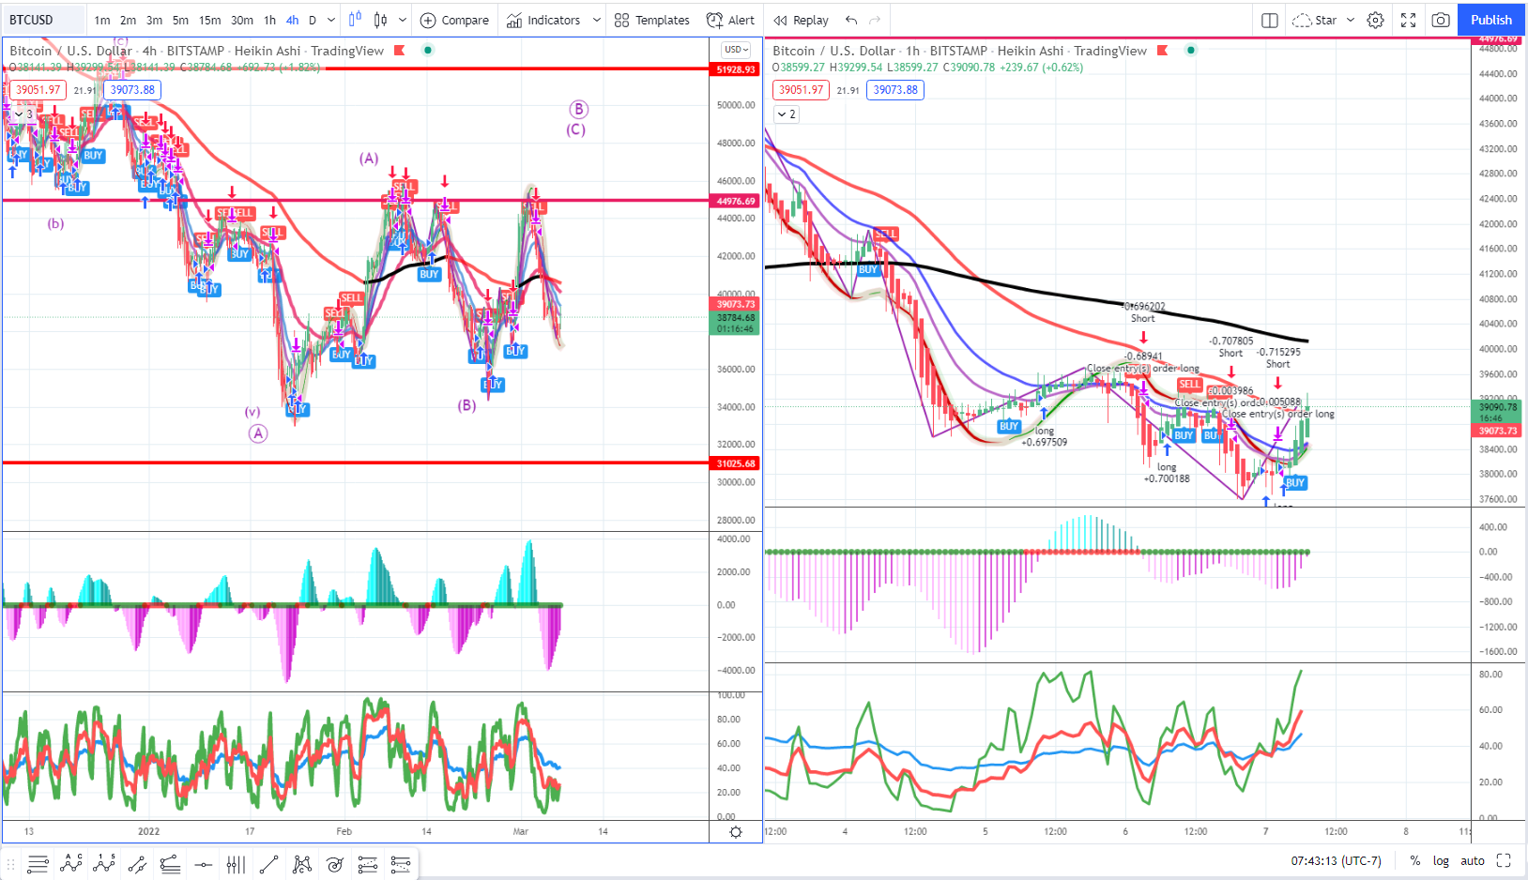Click the 44976.69 horizontal line price label

(x=736, y=201)
